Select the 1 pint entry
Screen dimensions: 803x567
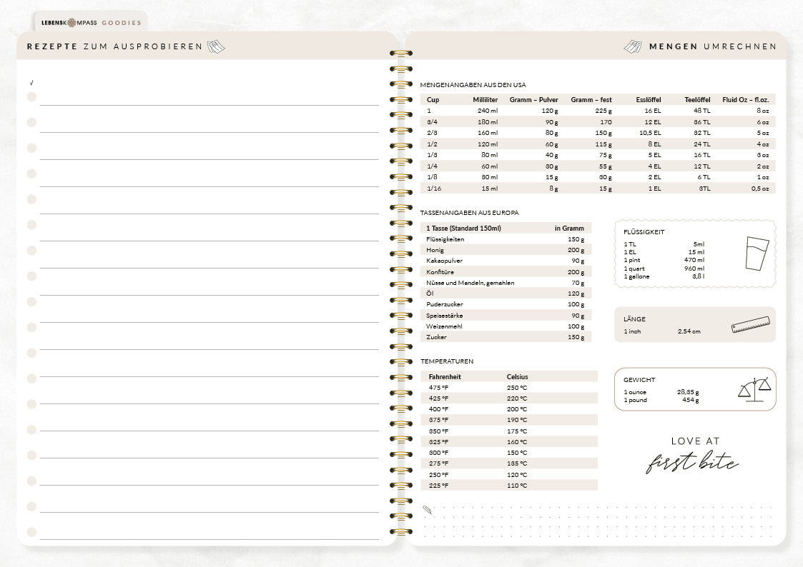632,260
